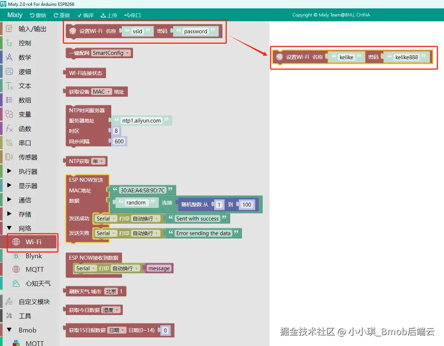Viewport: 444px width, 346px height.
Task: Open Serial dropdown in 发送成功 row
Action: coord(106,219)
